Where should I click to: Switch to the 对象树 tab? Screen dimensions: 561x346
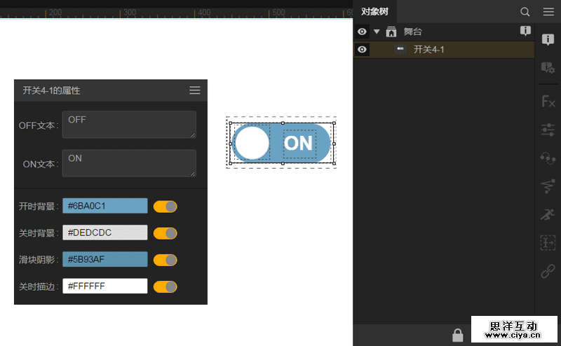374,11
